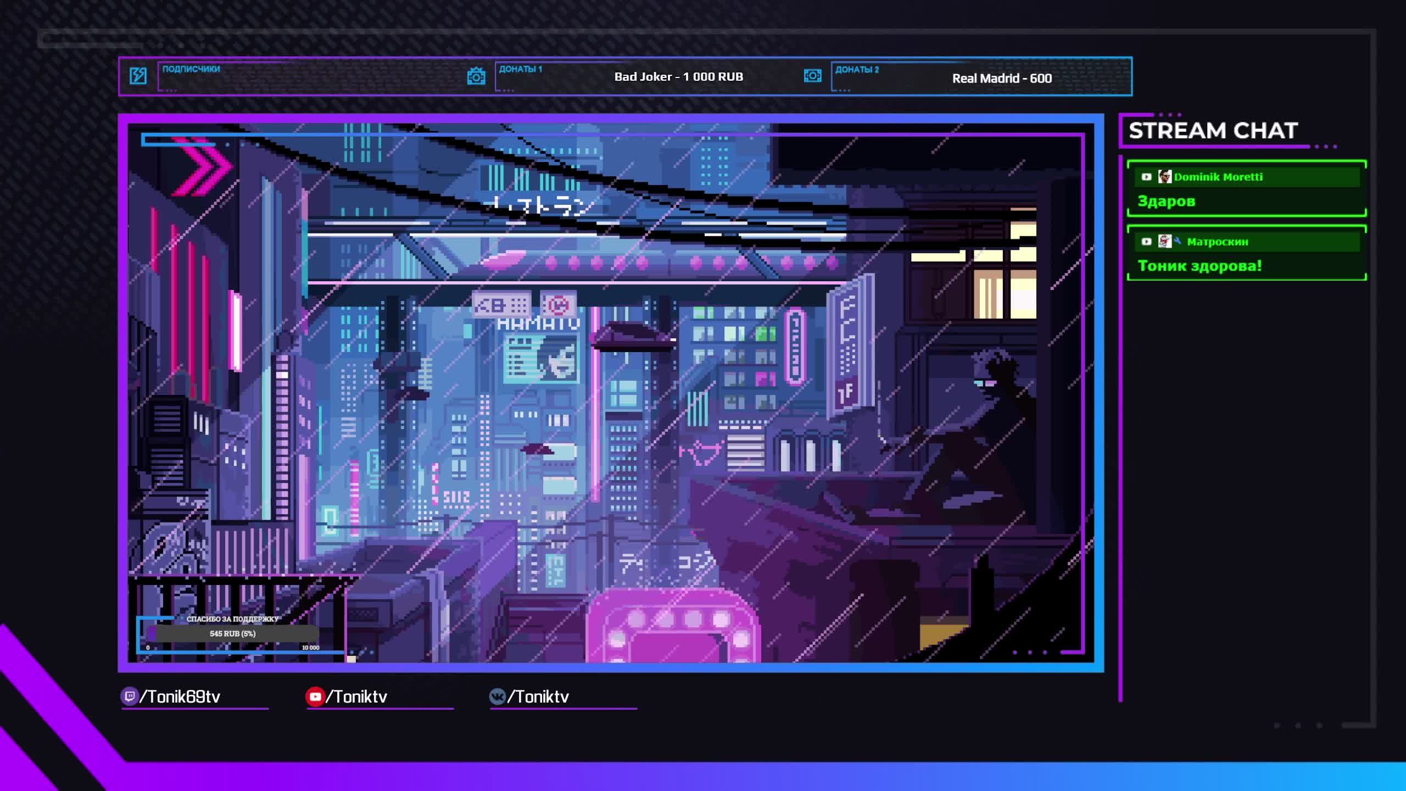
Task: Click the Матроскин username in chat
Action: tap(1217, 242)
